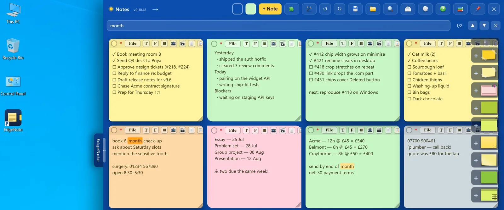Open This PC desktop icon

[x=13, y=13]
